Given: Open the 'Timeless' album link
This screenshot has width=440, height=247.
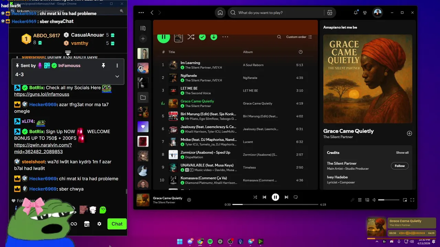Looking at the screenshot, I should point(249,167).
